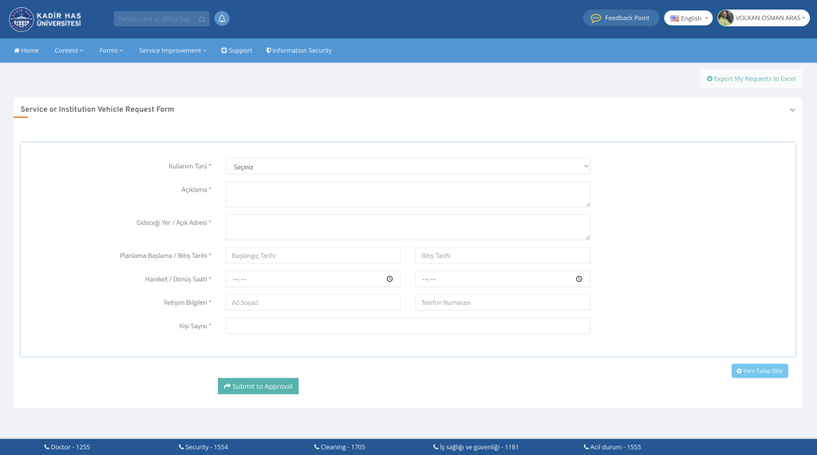This screenshot has width=817, height=455.
Task: Click the clock icon in return time field
Action: click(x=578, y=279)
